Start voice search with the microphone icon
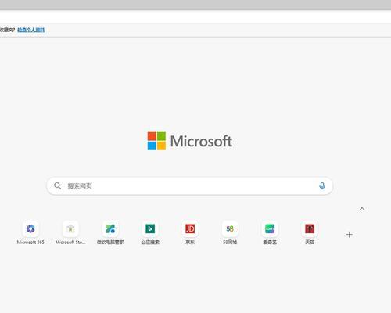The width and height of the screenshot is (391, 313). pos(322,185)
